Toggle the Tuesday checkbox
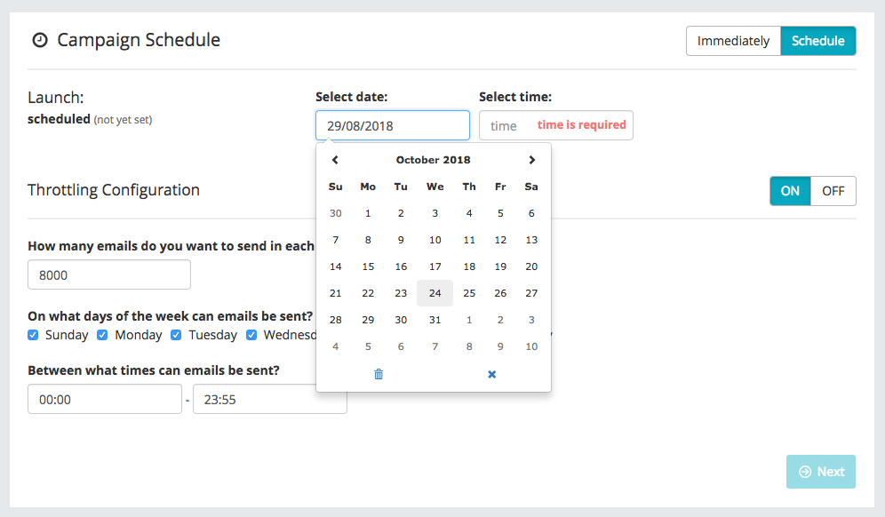The width and height of the screenshot is (885, 517). pyautogui.click(x=176, y=335)
